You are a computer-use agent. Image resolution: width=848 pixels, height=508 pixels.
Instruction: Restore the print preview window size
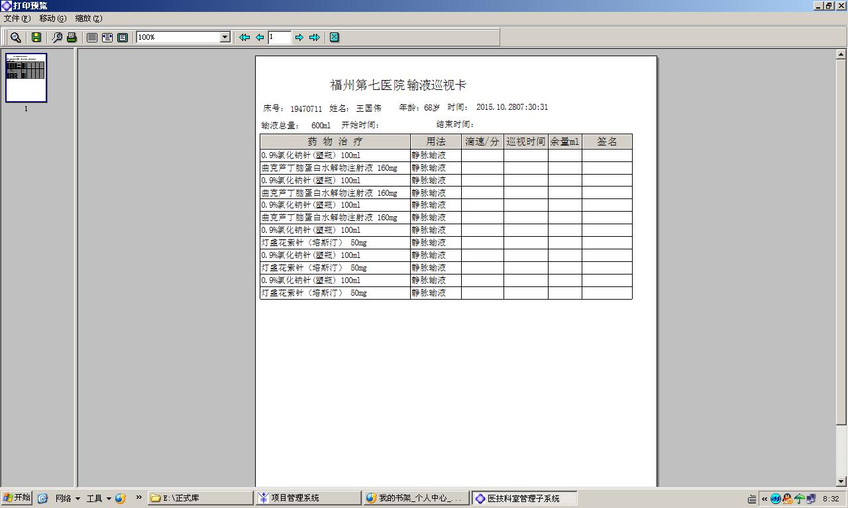tap(829, 5)
